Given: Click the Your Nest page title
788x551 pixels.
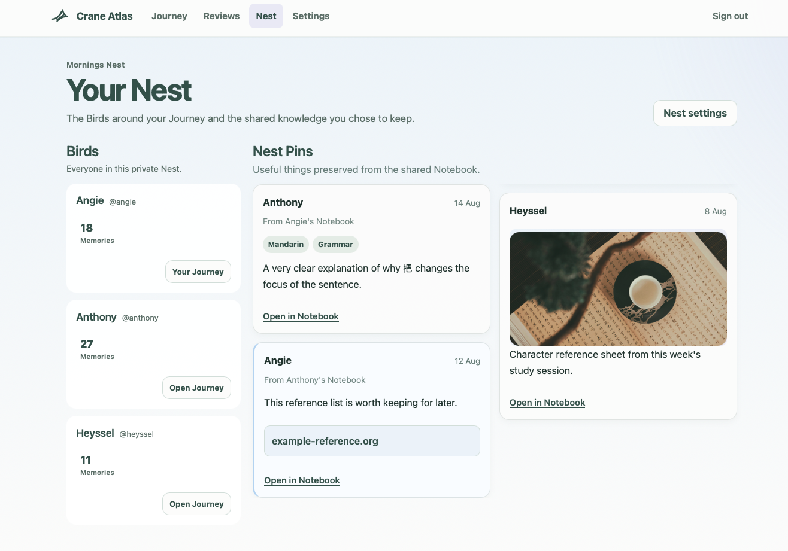Looking at the screenshot, I should pyautogui.click(x=129, y=90).
